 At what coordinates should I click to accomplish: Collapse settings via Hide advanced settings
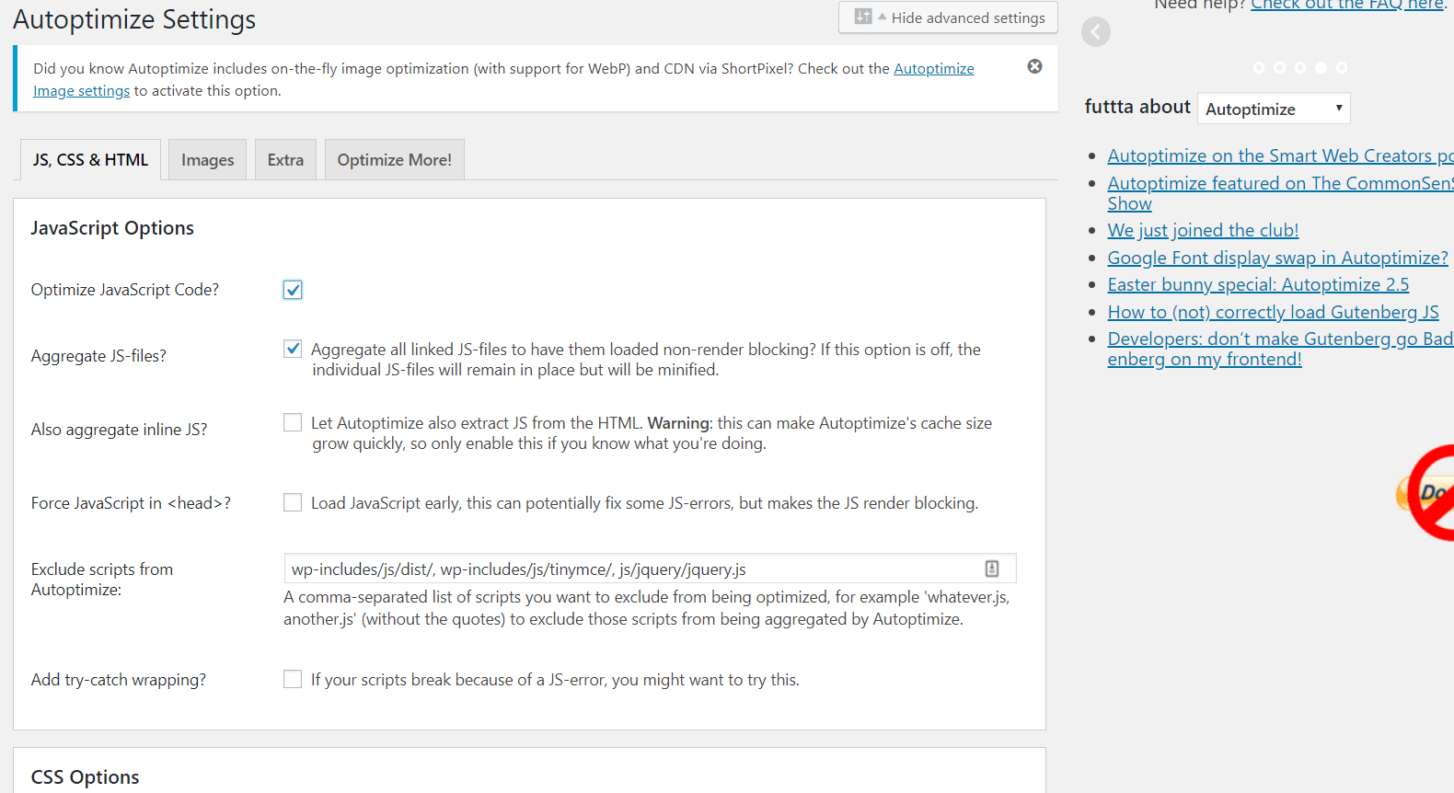click(x=949, y=17)
